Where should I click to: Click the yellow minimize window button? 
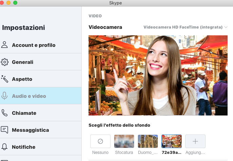coord(8,3)
